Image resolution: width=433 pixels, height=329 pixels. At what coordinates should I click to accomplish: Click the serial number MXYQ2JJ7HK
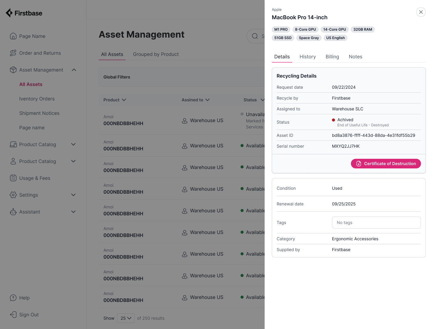tap(346, 146)
